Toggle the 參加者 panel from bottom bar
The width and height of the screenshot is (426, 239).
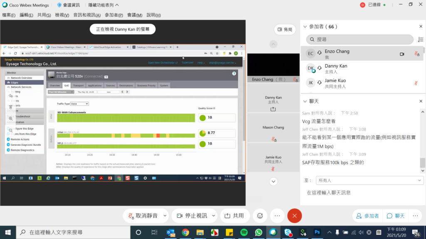coord(368,216)
